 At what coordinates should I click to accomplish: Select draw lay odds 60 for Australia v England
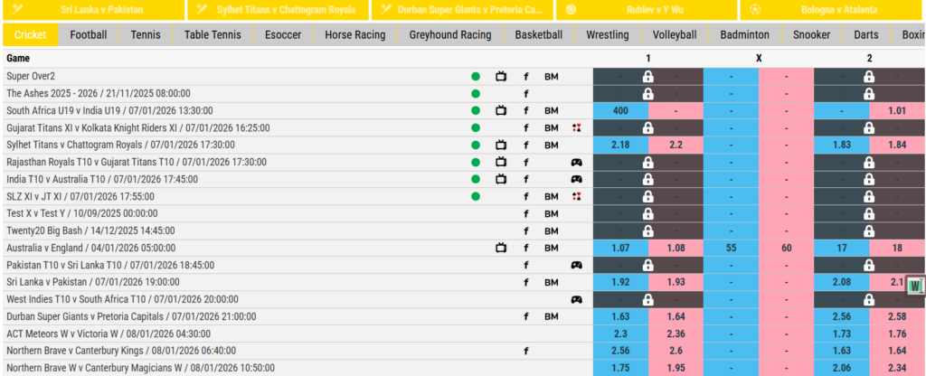787,248
